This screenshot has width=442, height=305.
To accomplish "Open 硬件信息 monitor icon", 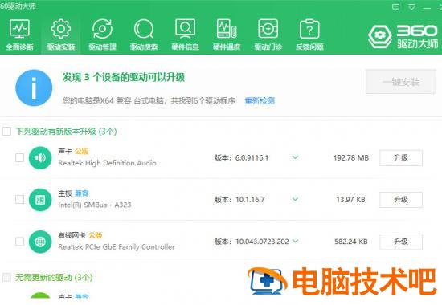I will pos(185,29).
